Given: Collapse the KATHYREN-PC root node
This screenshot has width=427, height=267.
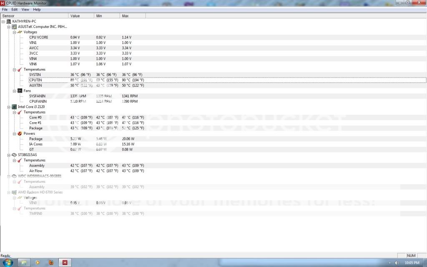Looking at the screenshot, I should coord(3,22).
